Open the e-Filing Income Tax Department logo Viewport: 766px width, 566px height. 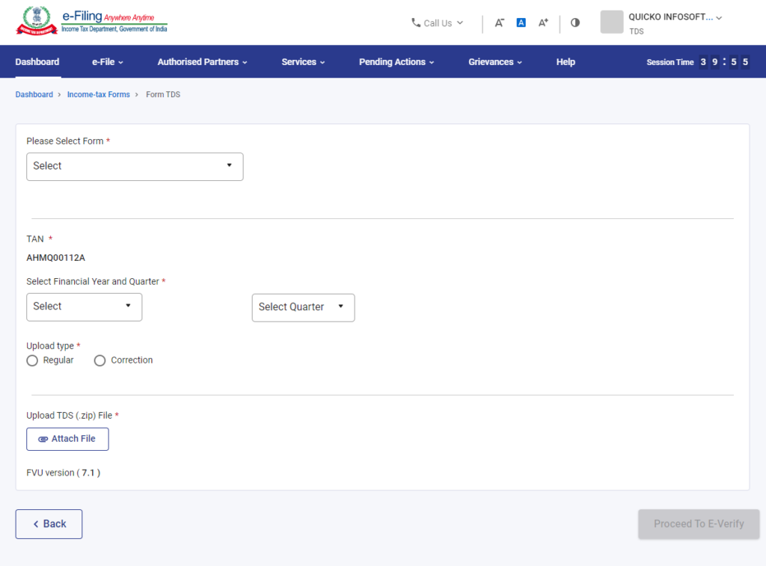pos(90,21)
